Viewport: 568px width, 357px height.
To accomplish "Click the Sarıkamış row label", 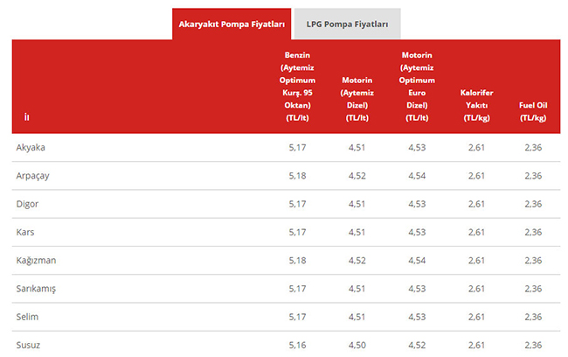I will point(36,289).
